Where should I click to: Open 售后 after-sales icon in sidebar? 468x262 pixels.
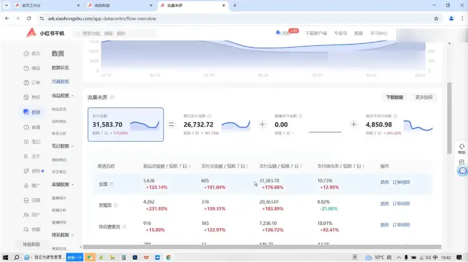(27, 98)
